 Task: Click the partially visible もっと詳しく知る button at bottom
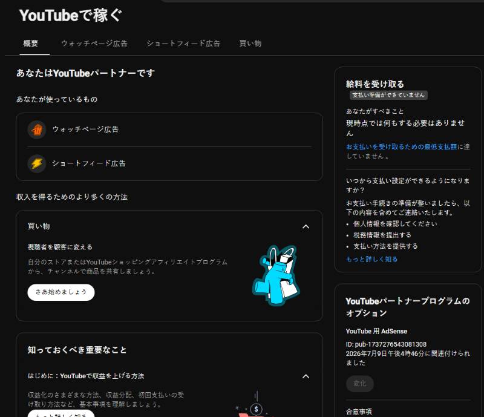(61, 414)
